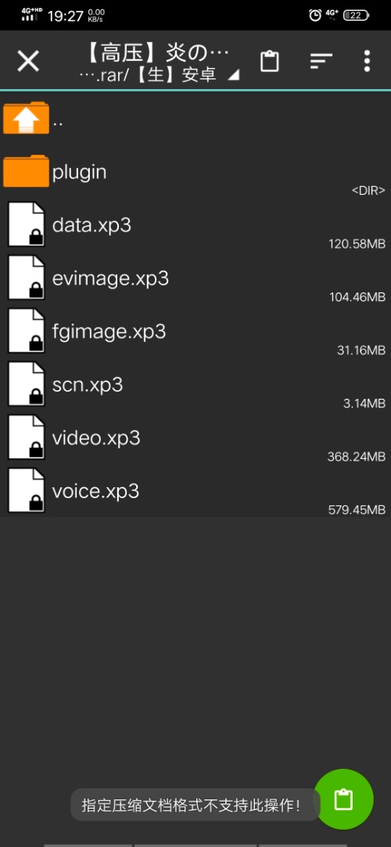Tap the ".." parent directory entry
Image resolution: width=391 pixels, height=847 pixels.
[x=195, y=118]
